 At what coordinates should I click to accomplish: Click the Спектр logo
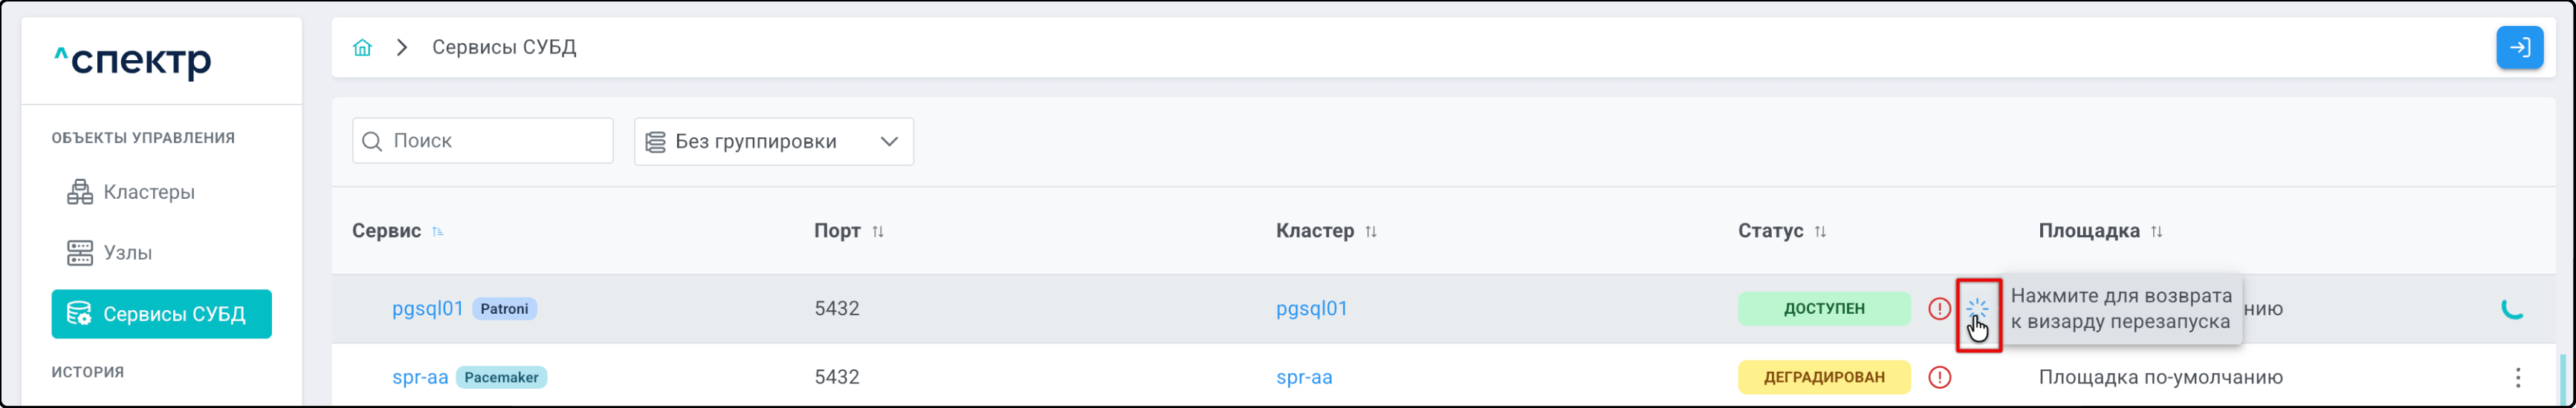[x=133, y=61]
